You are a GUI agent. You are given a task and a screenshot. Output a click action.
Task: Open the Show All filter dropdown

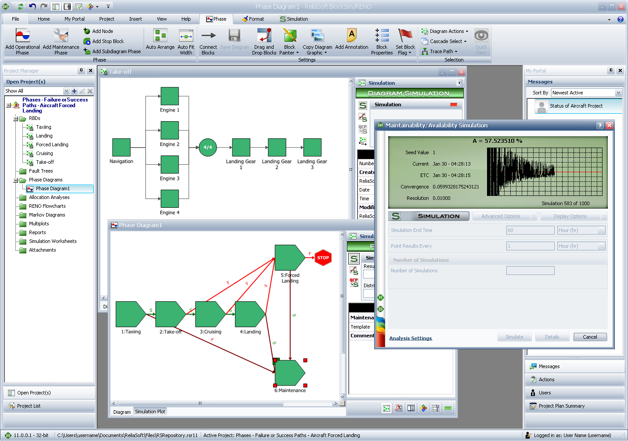66,91
